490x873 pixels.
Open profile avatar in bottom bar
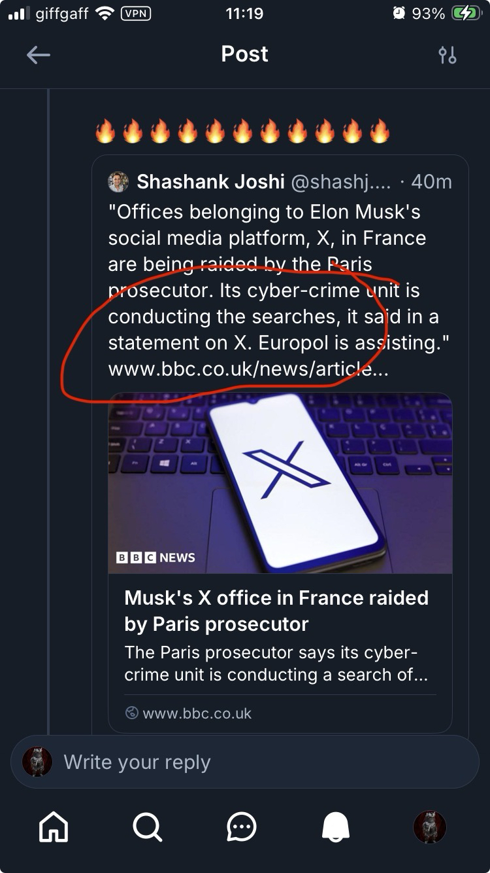point(430,827)
